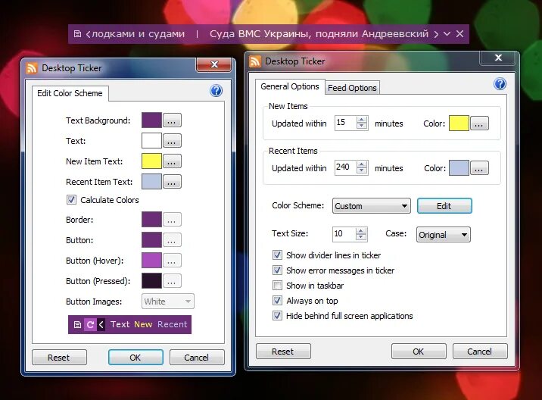542x400 pixels.
Task: Close the Edit Color Scheme window
Action: point(214,64)
